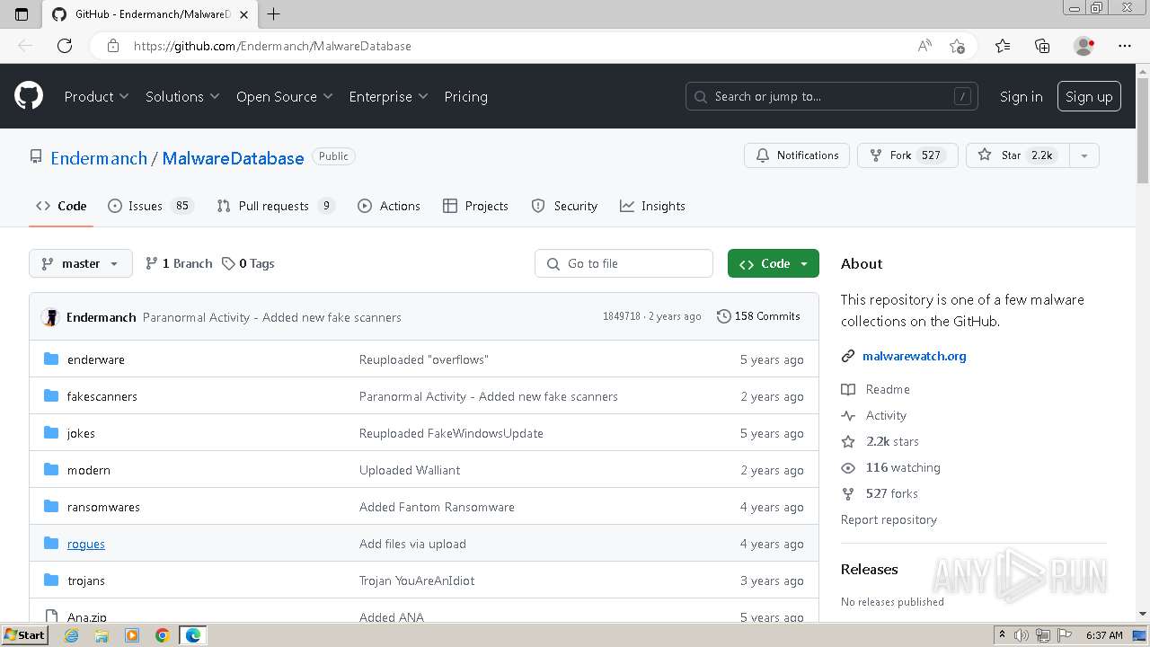1150x647 pixels.
Task: Refresh the page with the reload icon
Action: [65, 46]
